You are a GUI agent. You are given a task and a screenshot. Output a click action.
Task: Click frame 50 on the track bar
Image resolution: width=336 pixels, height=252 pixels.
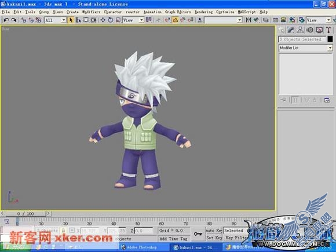[137, 224]
